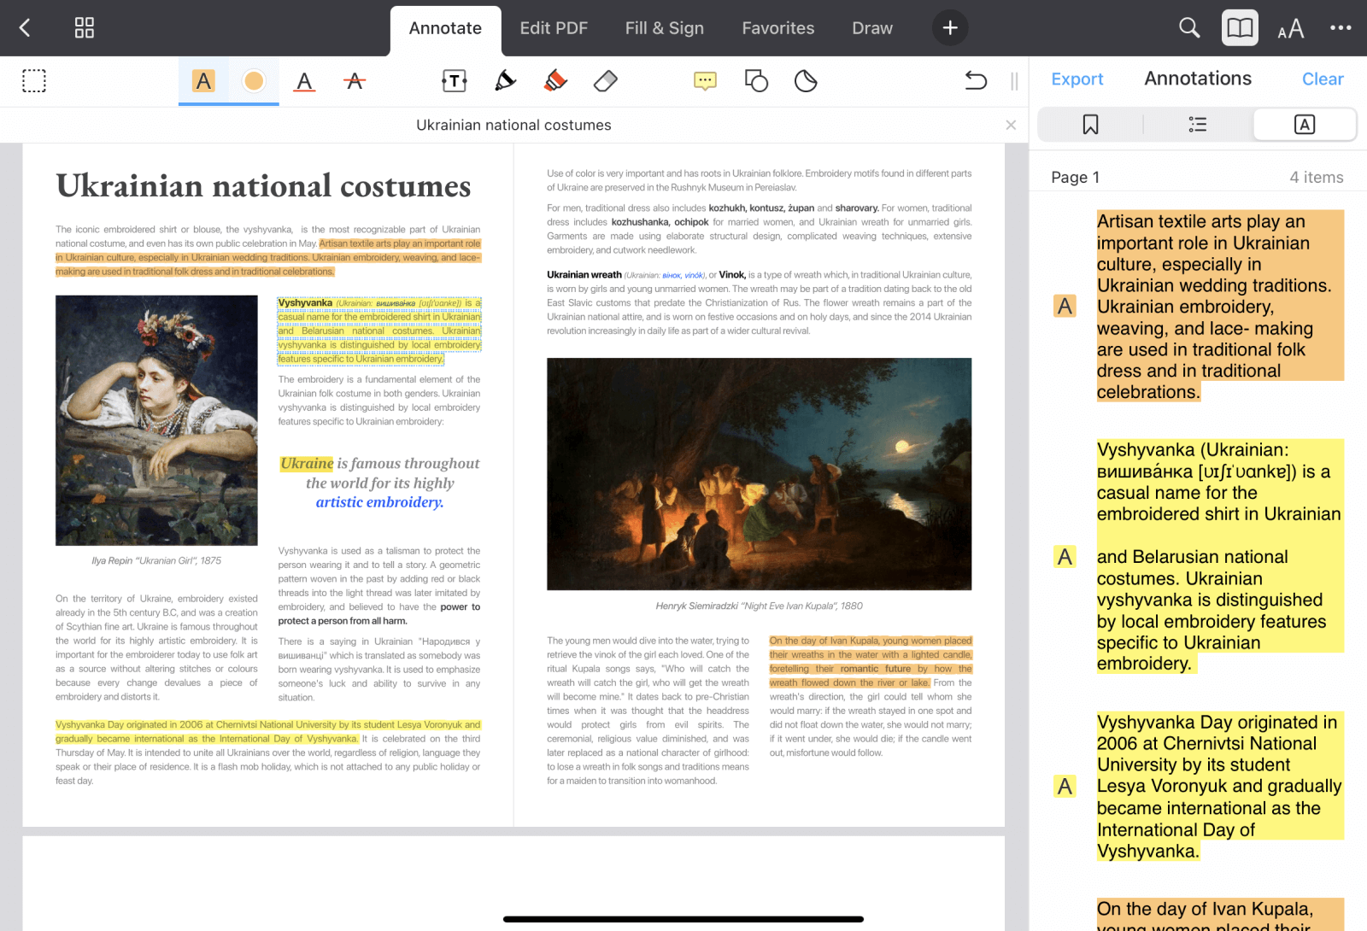Open the search tool
Image resolution: width=1367 pixels, height=931 pixels.
pyautogui.click(x=1189, y=28)
